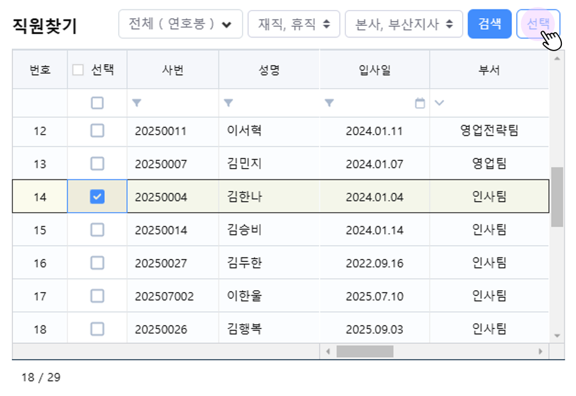The image size is (576, 396).
Task: Click the 성명 column header
Action: [269, 70]
